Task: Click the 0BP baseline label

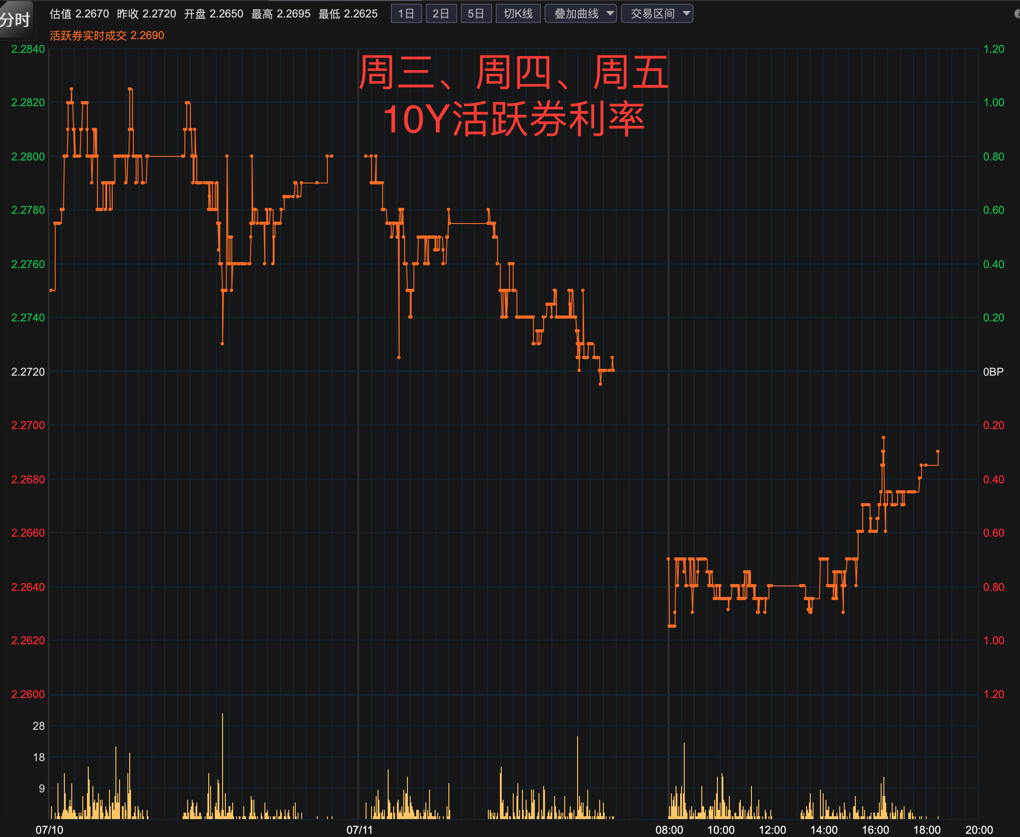Action: 993,372
